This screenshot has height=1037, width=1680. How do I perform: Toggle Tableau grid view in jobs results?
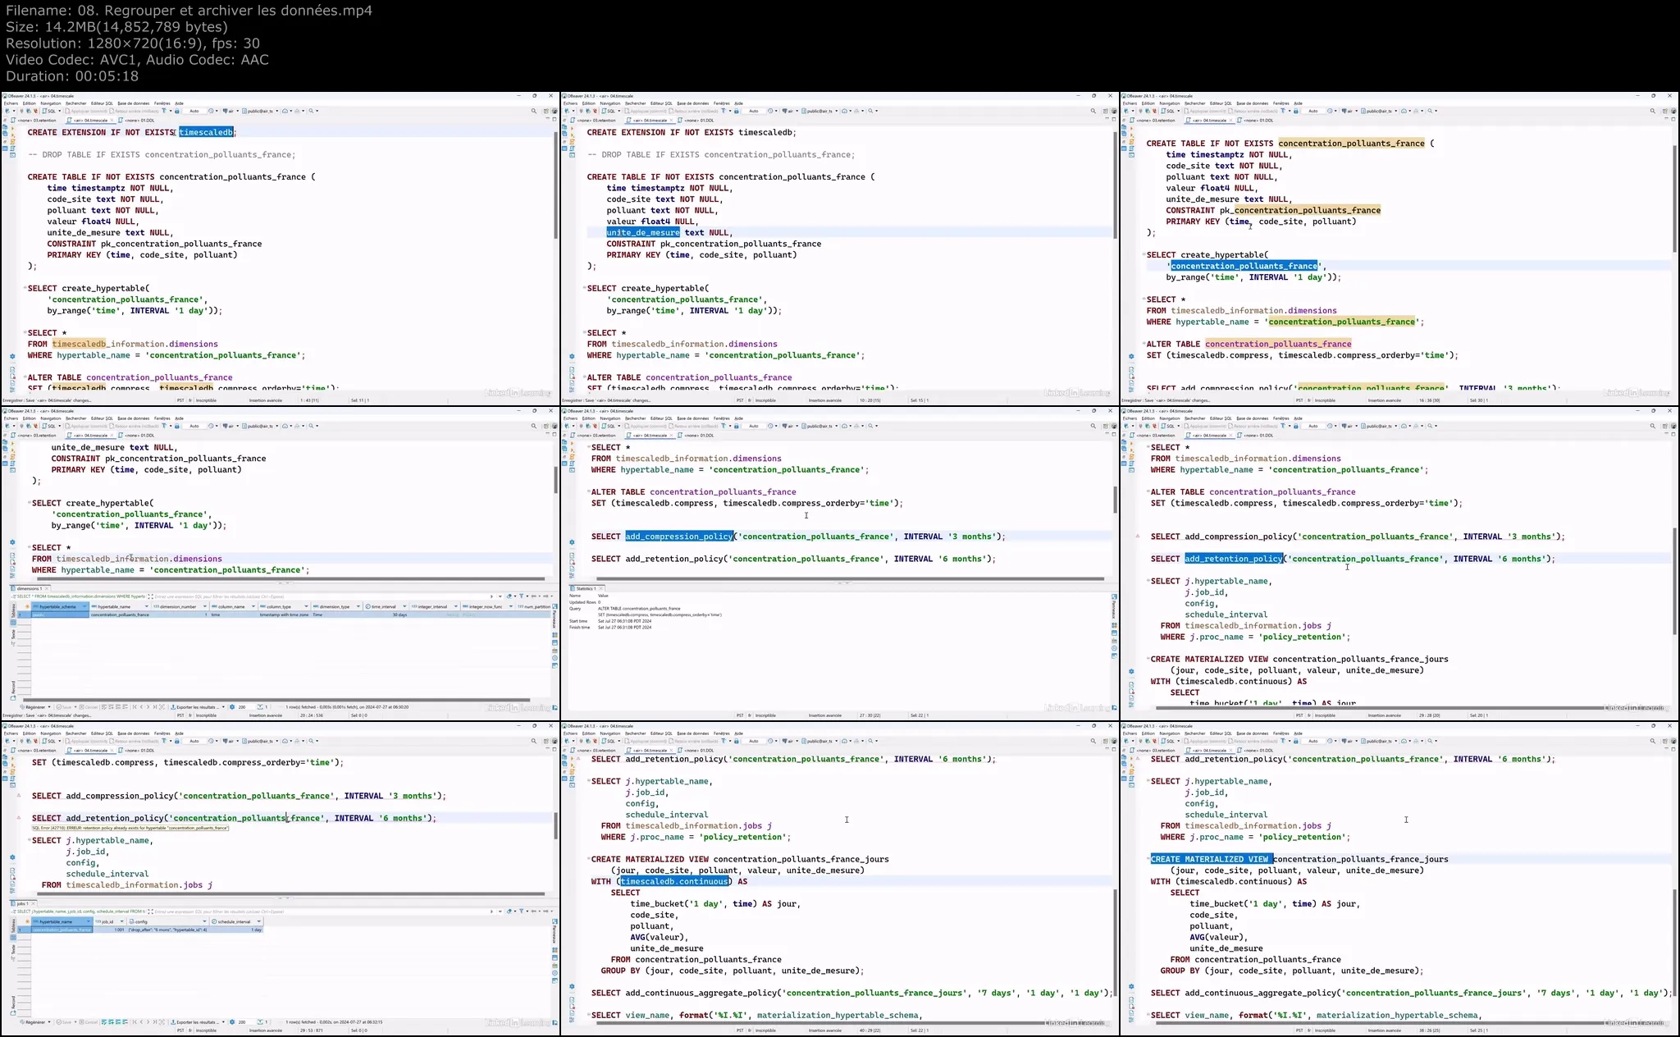tap(13, 925)
